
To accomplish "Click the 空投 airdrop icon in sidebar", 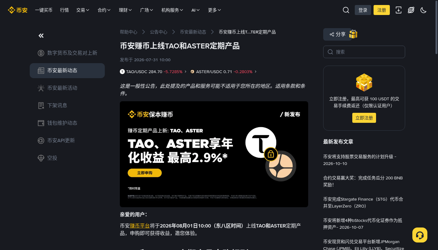I will click(41, 158).
